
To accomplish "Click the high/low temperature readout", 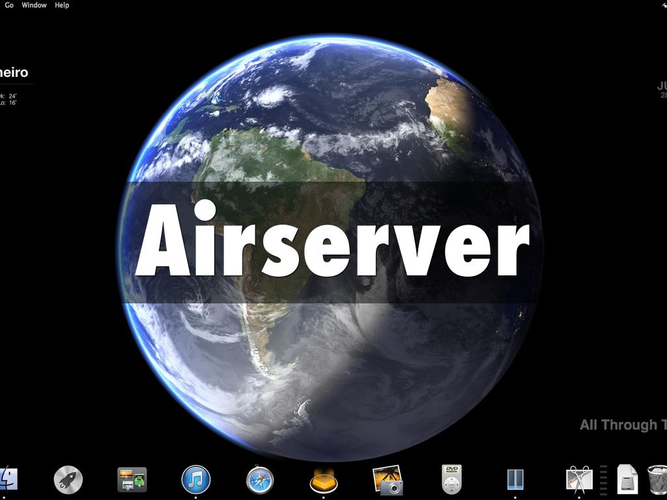I will point(9,100).
